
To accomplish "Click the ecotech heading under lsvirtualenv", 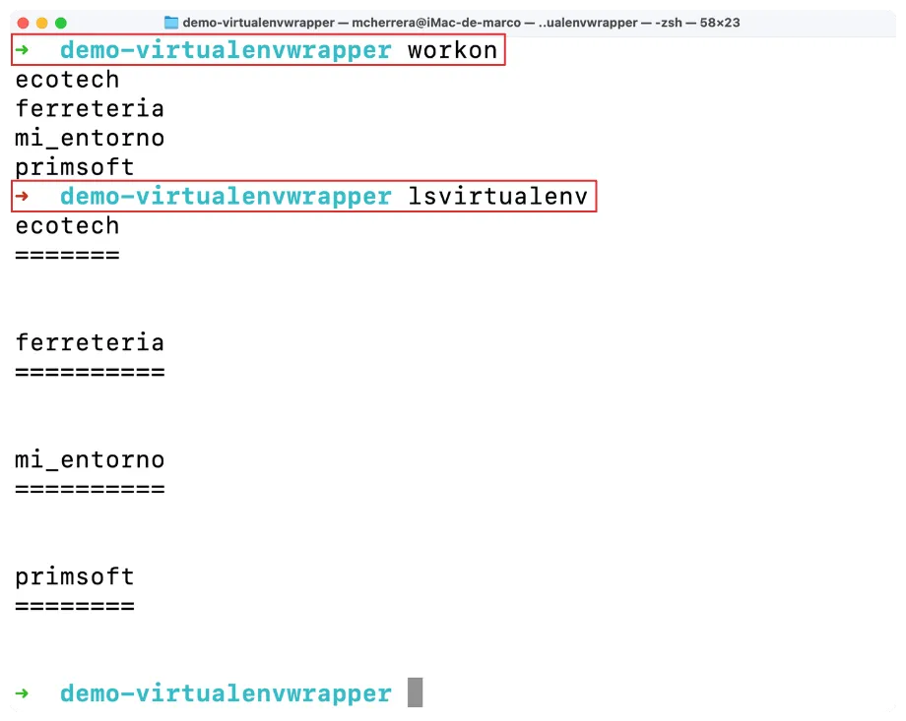I will click(67, 226).
